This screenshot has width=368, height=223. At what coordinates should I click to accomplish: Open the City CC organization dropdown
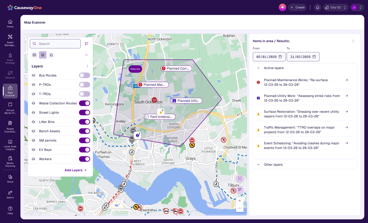[x=336, y=7]
